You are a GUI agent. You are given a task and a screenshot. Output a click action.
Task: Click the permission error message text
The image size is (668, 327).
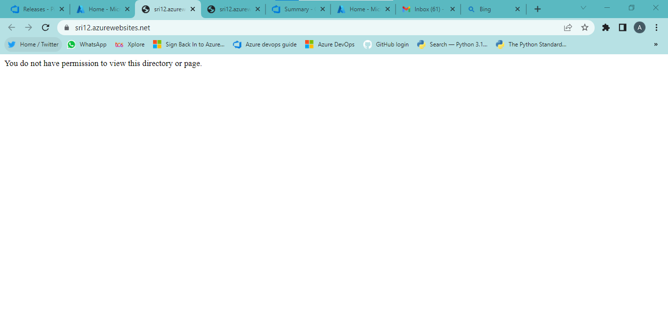[x=103, y=64]
